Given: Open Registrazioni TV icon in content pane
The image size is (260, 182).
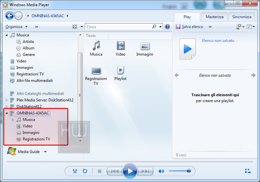Looking at the screenshot, I should (96, 76).
